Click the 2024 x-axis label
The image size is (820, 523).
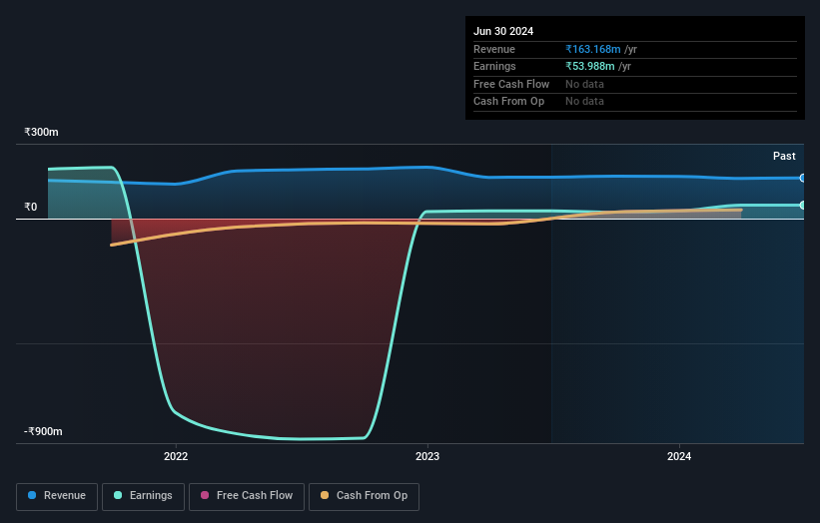(679, 456)
